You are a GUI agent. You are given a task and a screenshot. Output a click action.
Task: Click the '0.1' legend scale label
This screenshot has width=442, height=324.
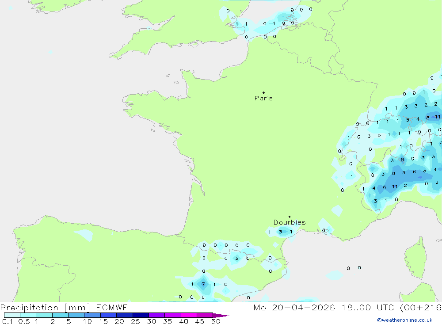click(8, 321)
